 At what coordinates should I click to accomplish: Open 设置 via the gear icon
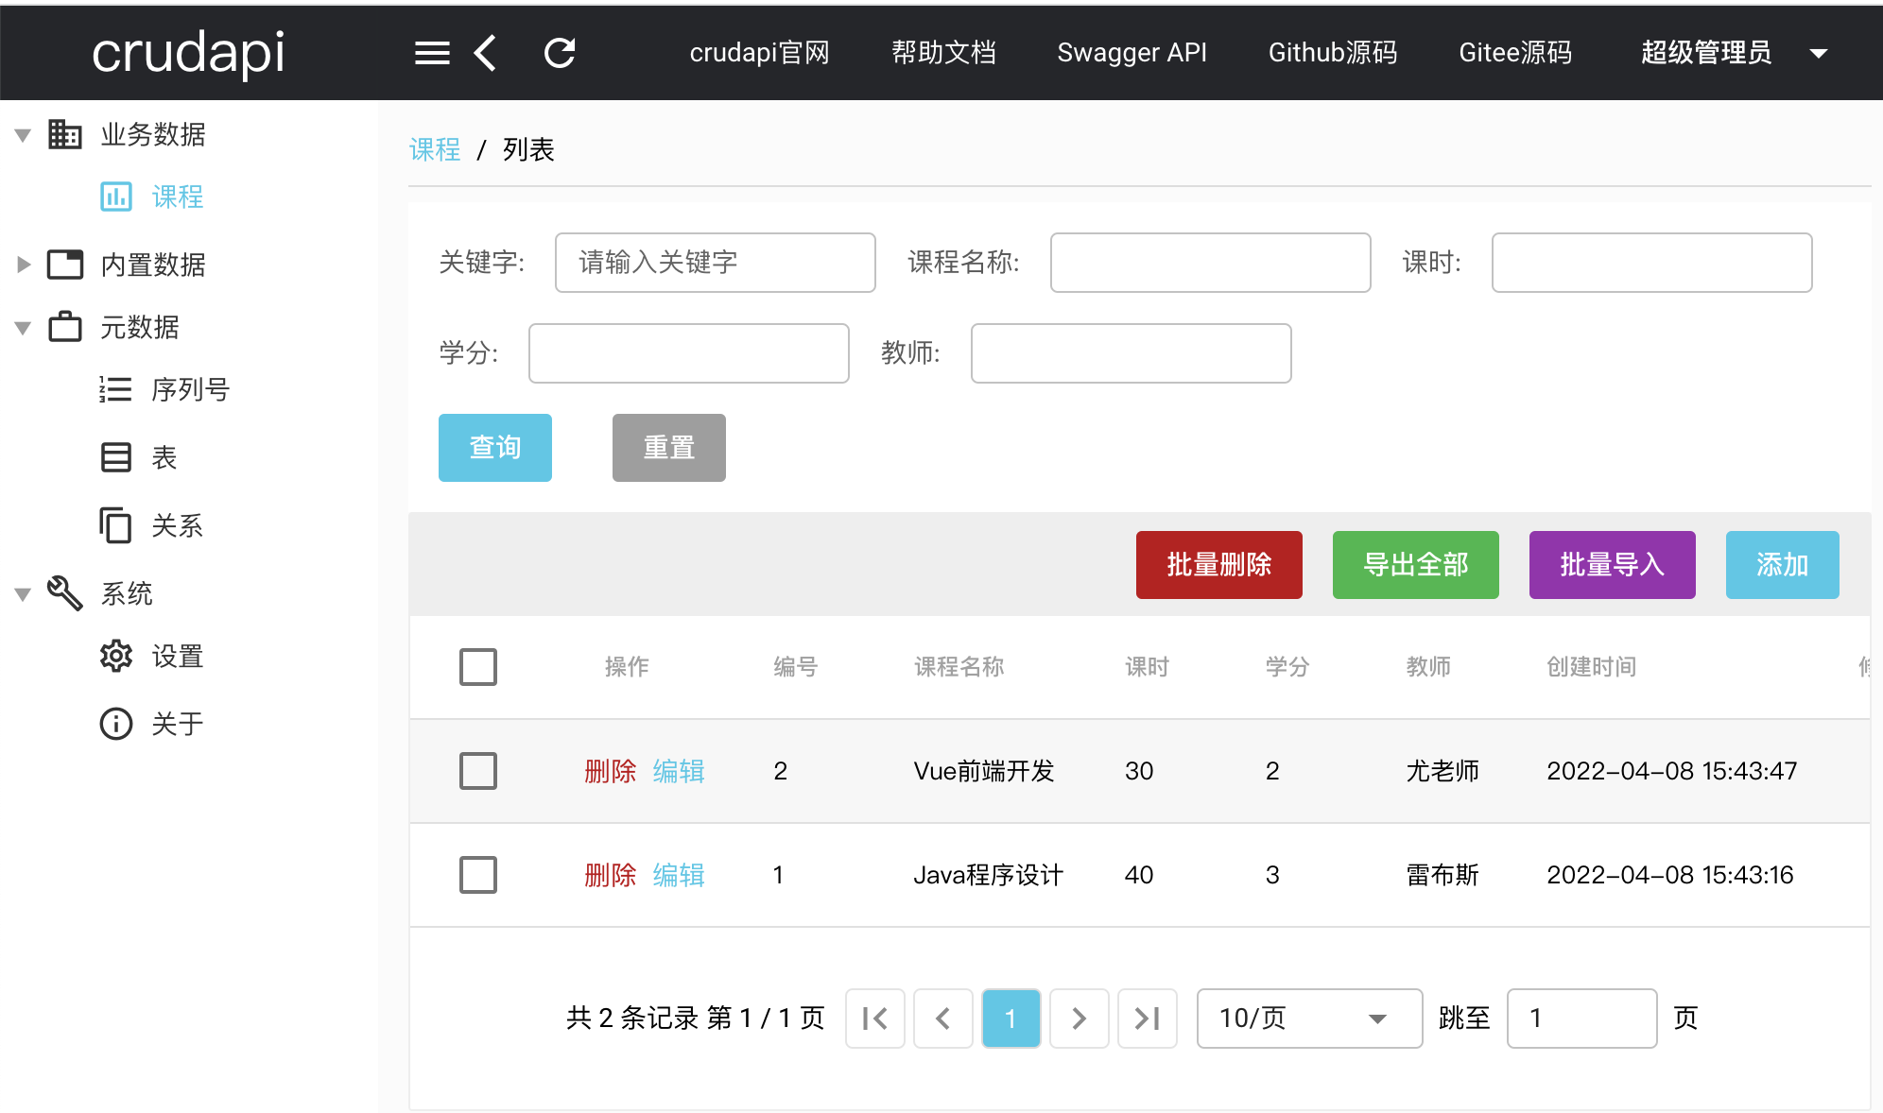pyautogui.click(x=116, y=656)
